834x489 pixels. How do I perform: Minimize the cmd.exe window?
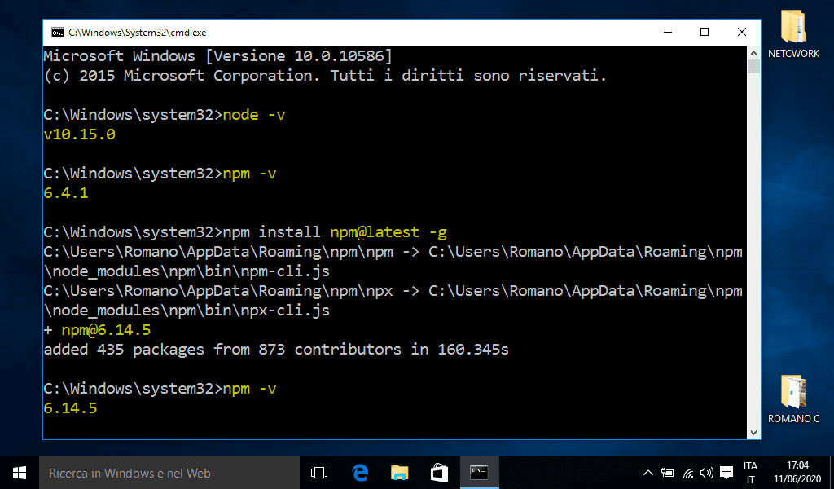tap(668, 33)
